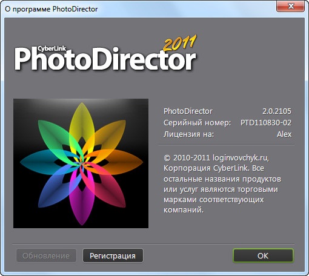
Task: Click the license name Alex
Action: tap(284, 134)
